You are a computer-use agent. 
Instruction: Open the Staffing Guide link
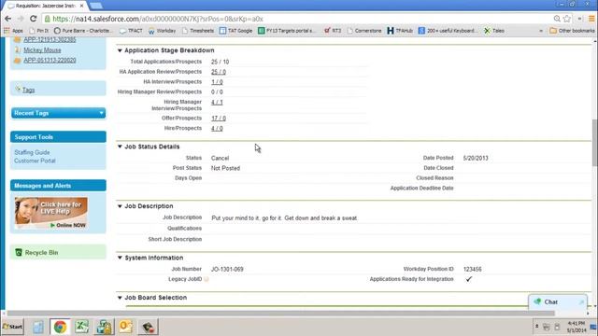[32, 152]
